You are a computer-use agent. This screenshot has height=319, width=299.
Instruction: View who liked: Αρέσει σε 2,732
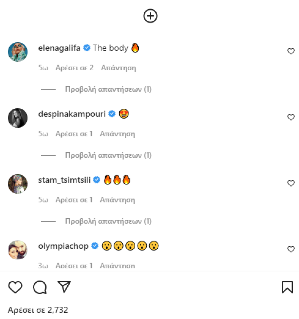[x=38, y=310]
